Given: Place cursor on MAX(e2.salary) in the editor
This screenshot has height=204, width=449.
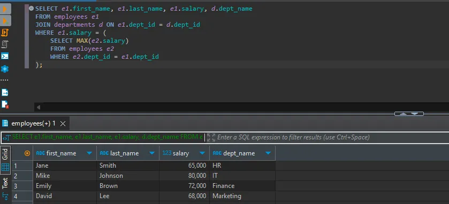Looking at the screenshot, I should point(103,41).
